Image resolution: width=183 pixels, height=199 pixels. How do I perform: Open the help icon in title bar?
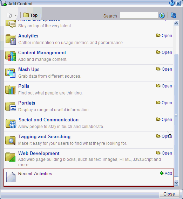[172, 3]
